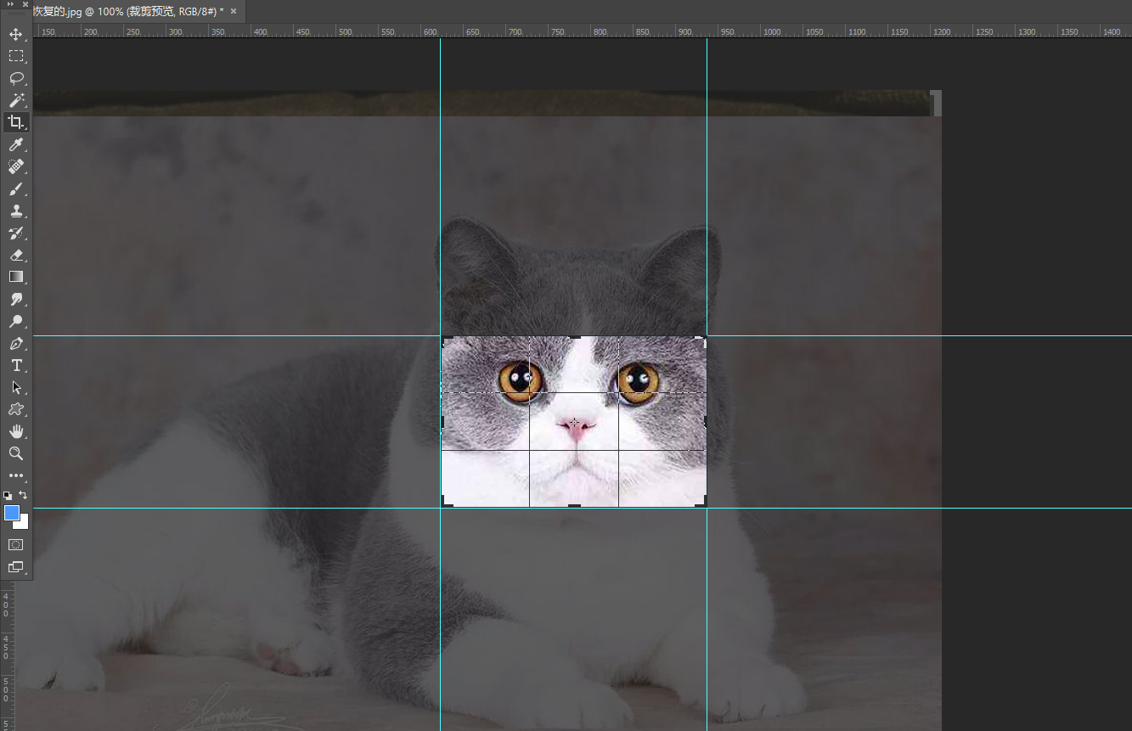Grab the top-right crop corner handle

pos(701,341)
